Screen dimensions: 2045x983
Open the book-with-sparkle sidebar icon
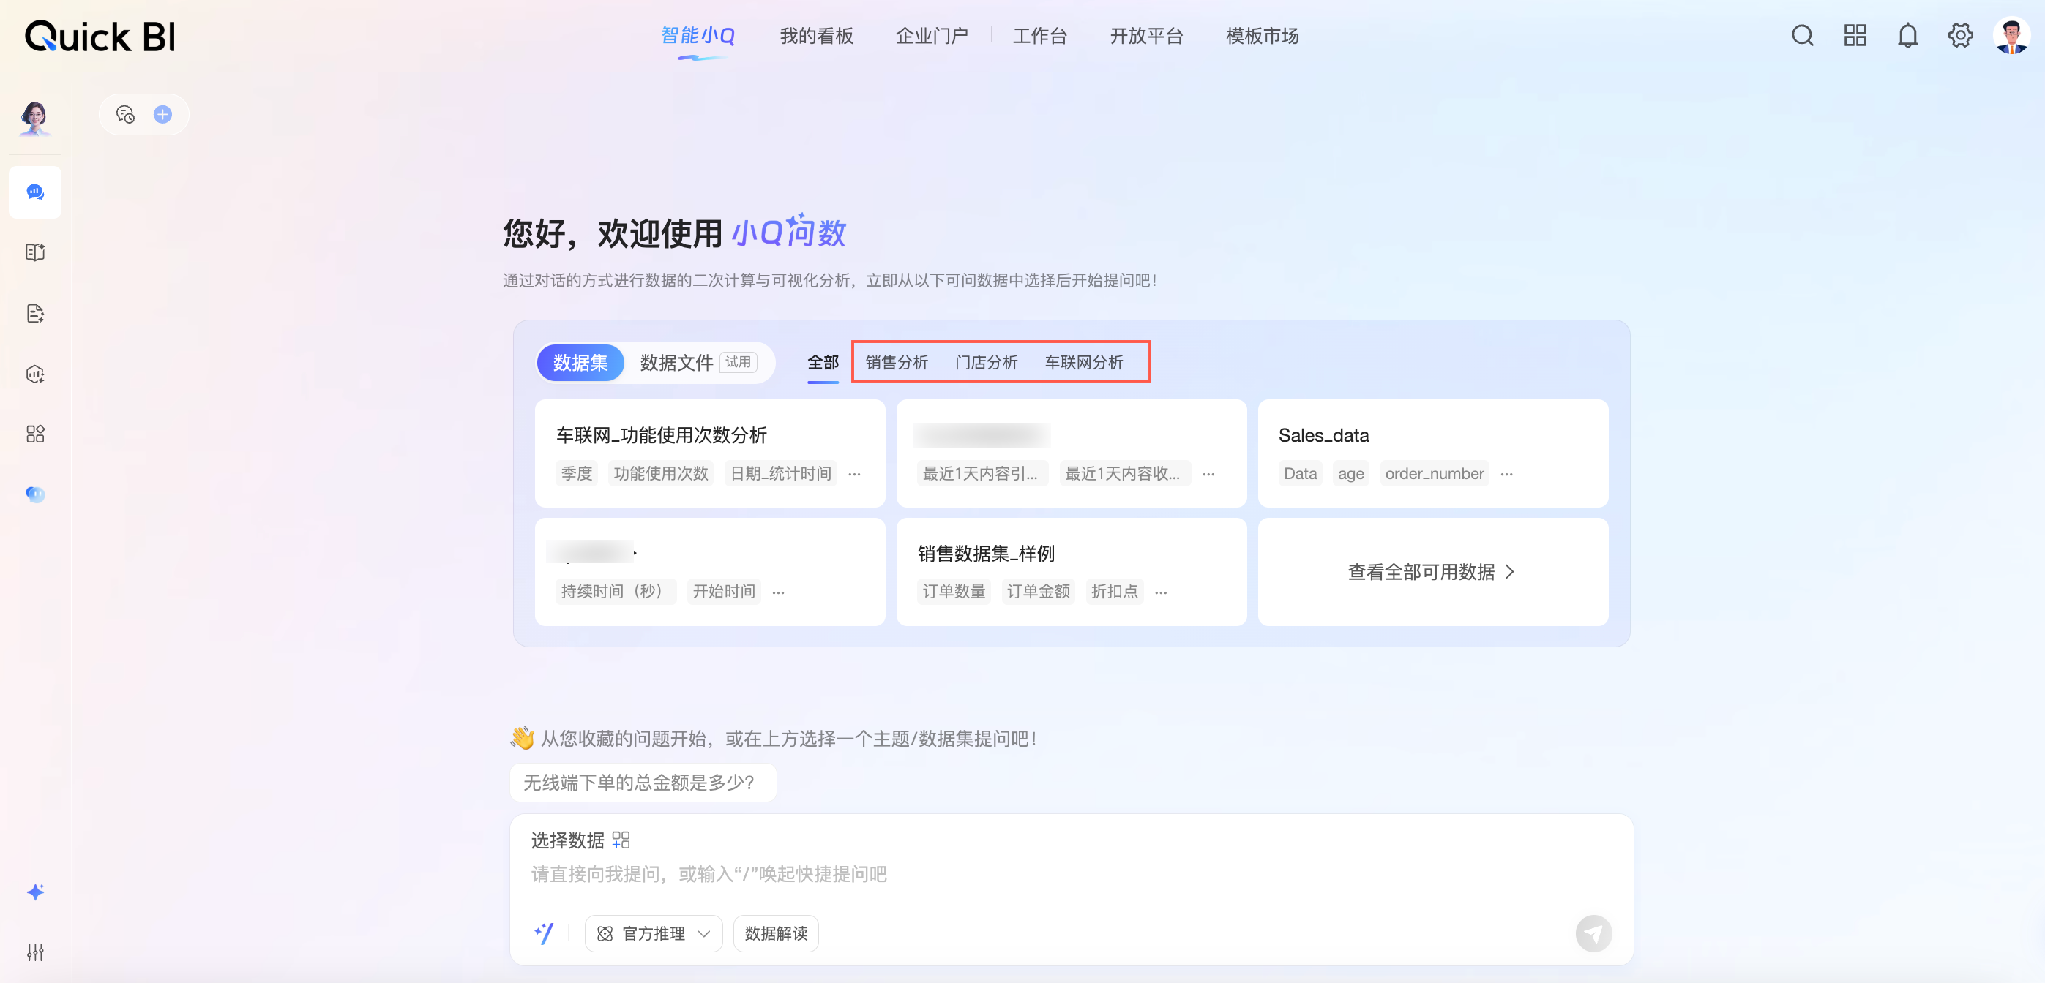pos(35,252)
